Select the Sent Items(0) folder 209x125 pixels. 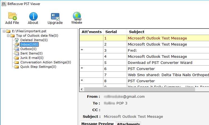pos(31,53)
